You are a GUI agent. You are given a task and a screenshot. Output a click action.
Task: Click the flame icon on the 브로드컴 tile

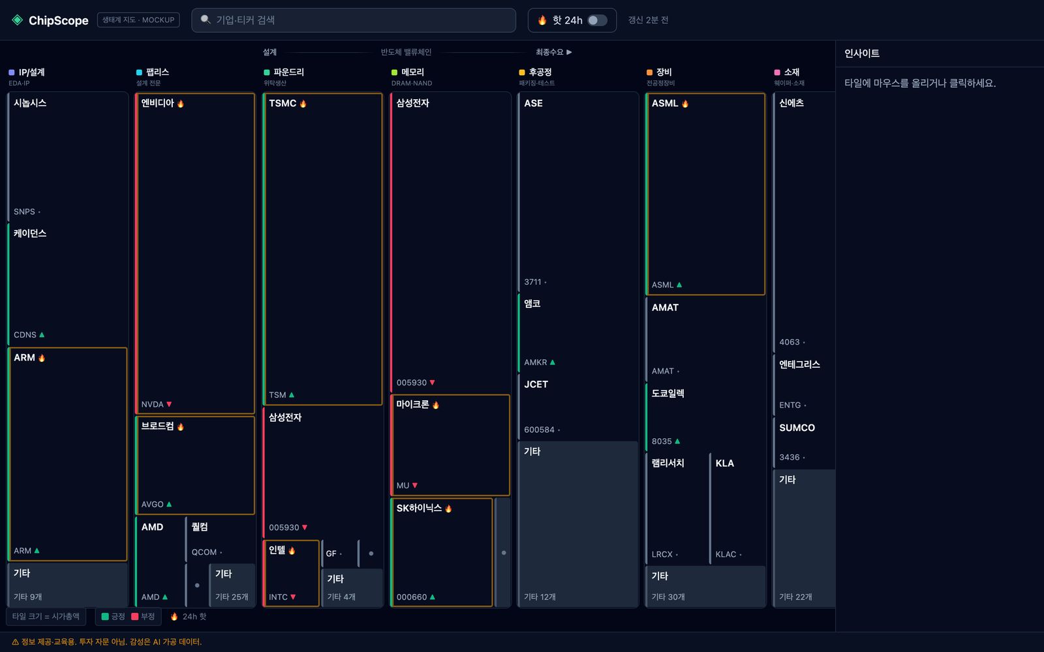181,427
